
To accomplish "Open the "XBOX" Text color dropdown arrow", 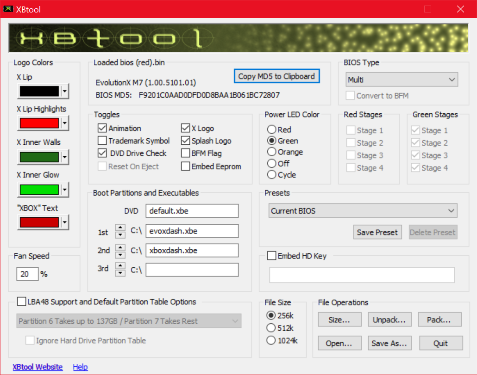I will tap(65, 222).
